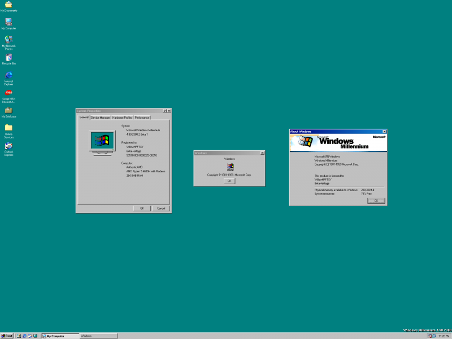Switch to the Performance tab
The width and height of the screenshot is (452, 339).
point(142,118)
